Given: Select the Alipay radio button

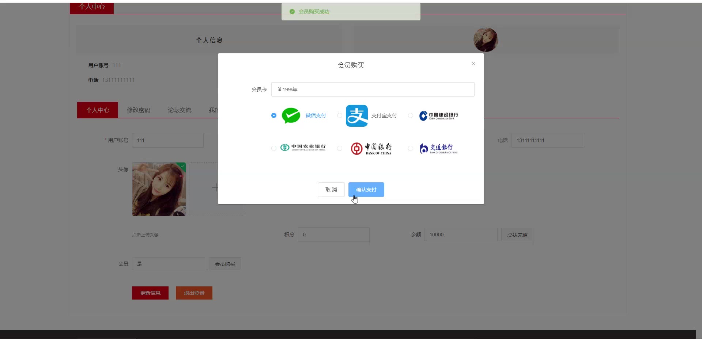Looking at the screenshot, I should pos(340,115).
